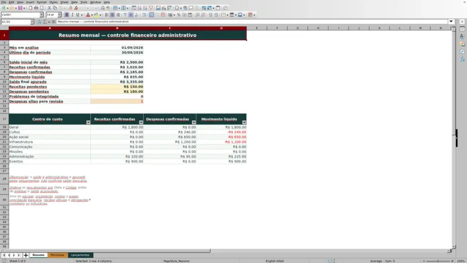Click the Insert Image icon

[x=158, y=8]
